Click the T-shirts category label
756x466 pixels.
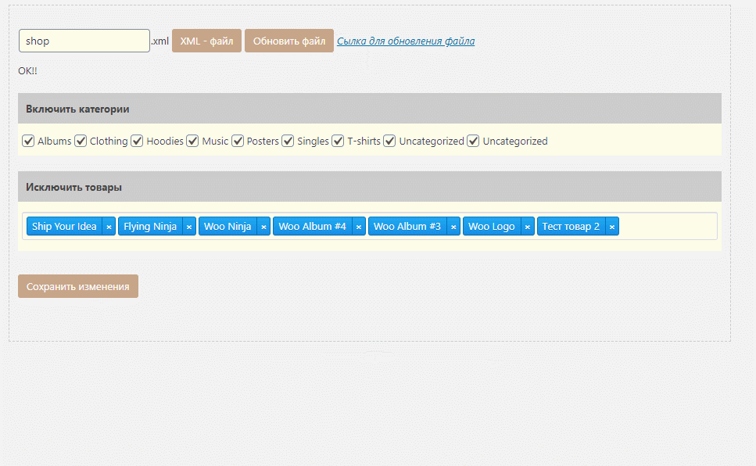[x=364, y=142]
